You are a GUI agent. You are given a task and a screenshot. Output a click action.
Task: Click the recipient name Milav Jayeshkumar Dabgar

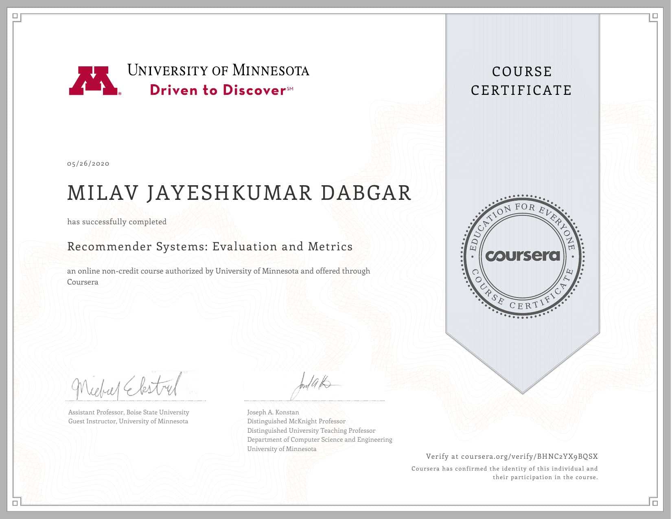click(x=239, y=193)
